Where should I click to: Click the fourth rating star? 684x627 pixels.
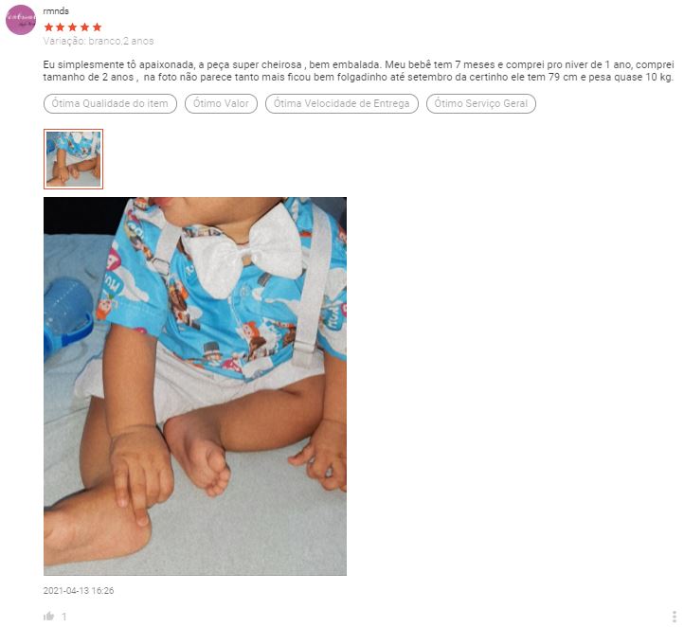click(x=85, y=27)
